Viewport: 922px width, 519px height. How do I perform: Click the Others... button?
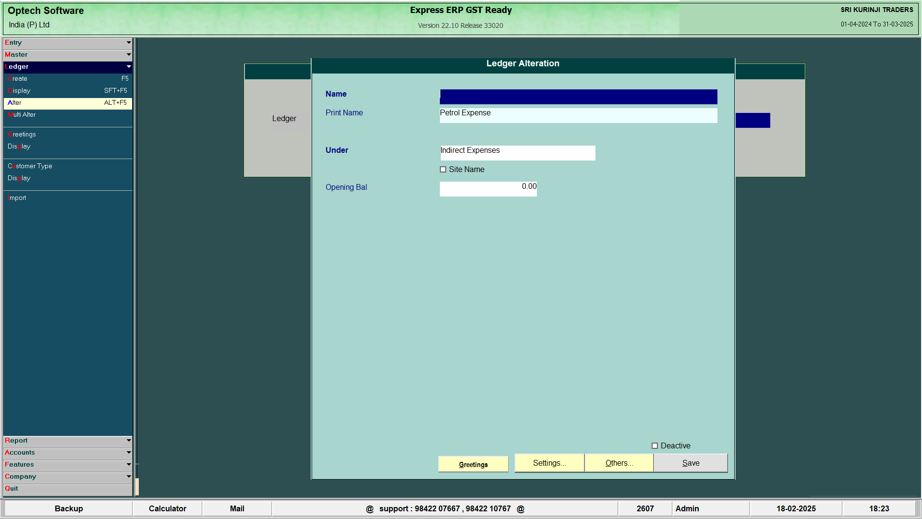(x=619, y=463)
